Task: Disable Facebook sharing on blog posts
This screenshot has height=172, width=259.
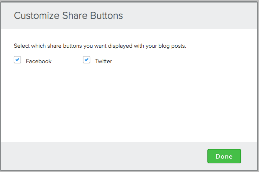Action: click(x=17, y=60)
